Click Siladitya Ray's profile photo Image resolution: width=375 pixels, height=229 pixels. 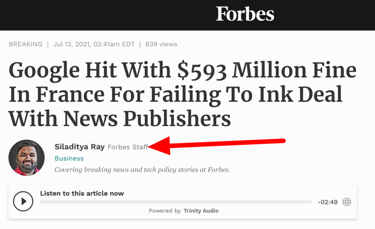click(x=26, y=158)
